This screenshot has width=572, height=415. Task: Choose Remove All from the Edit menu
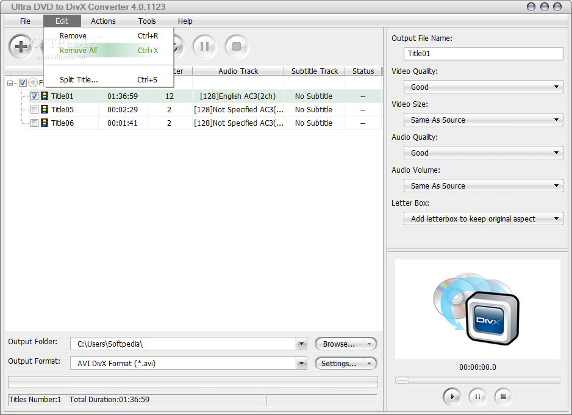109,51
